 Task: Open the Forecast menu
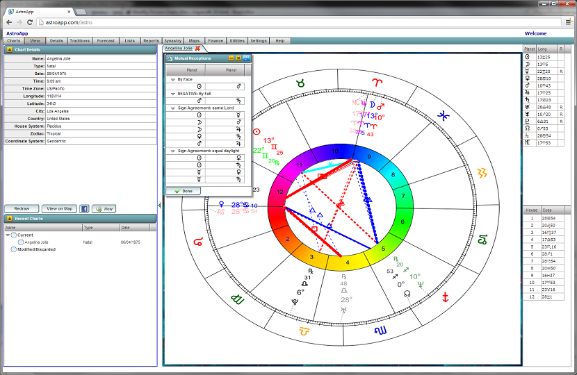[x=106, y=41]
